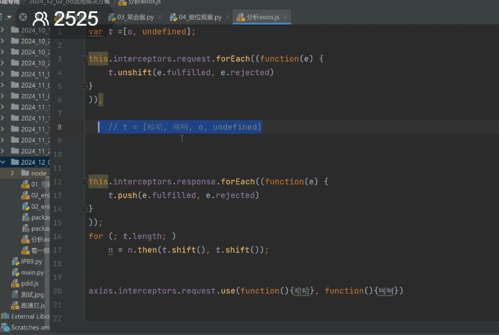Select the 分析axios.js editor tab
The width and height of the screenshot is (499, 335).
point(263,17)
